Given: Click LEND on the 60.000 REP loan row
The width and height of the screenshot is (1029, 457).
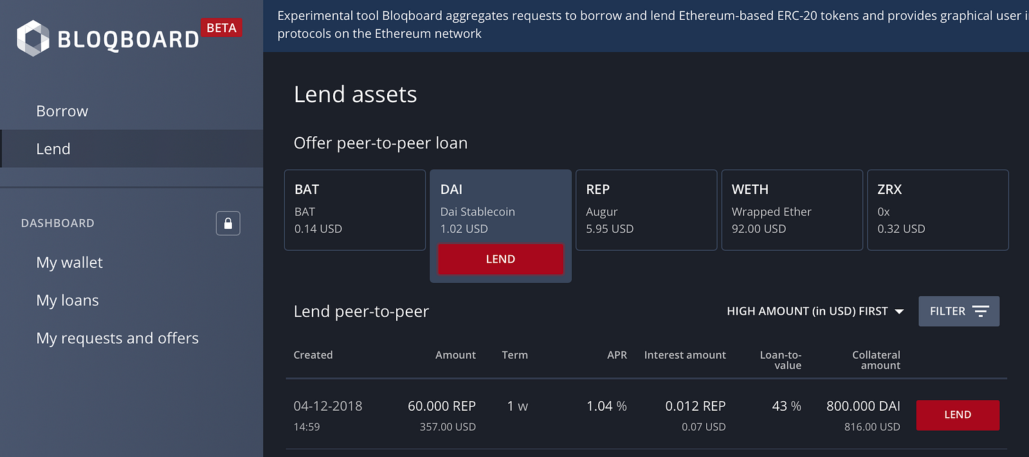Looking at the screenshot, I should 957,415.
